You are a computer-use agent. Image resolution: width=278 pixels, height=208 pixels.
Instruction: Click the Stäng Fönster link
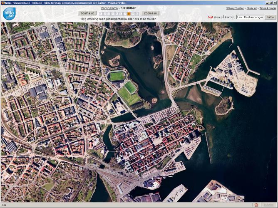click(x=235, y=8)
